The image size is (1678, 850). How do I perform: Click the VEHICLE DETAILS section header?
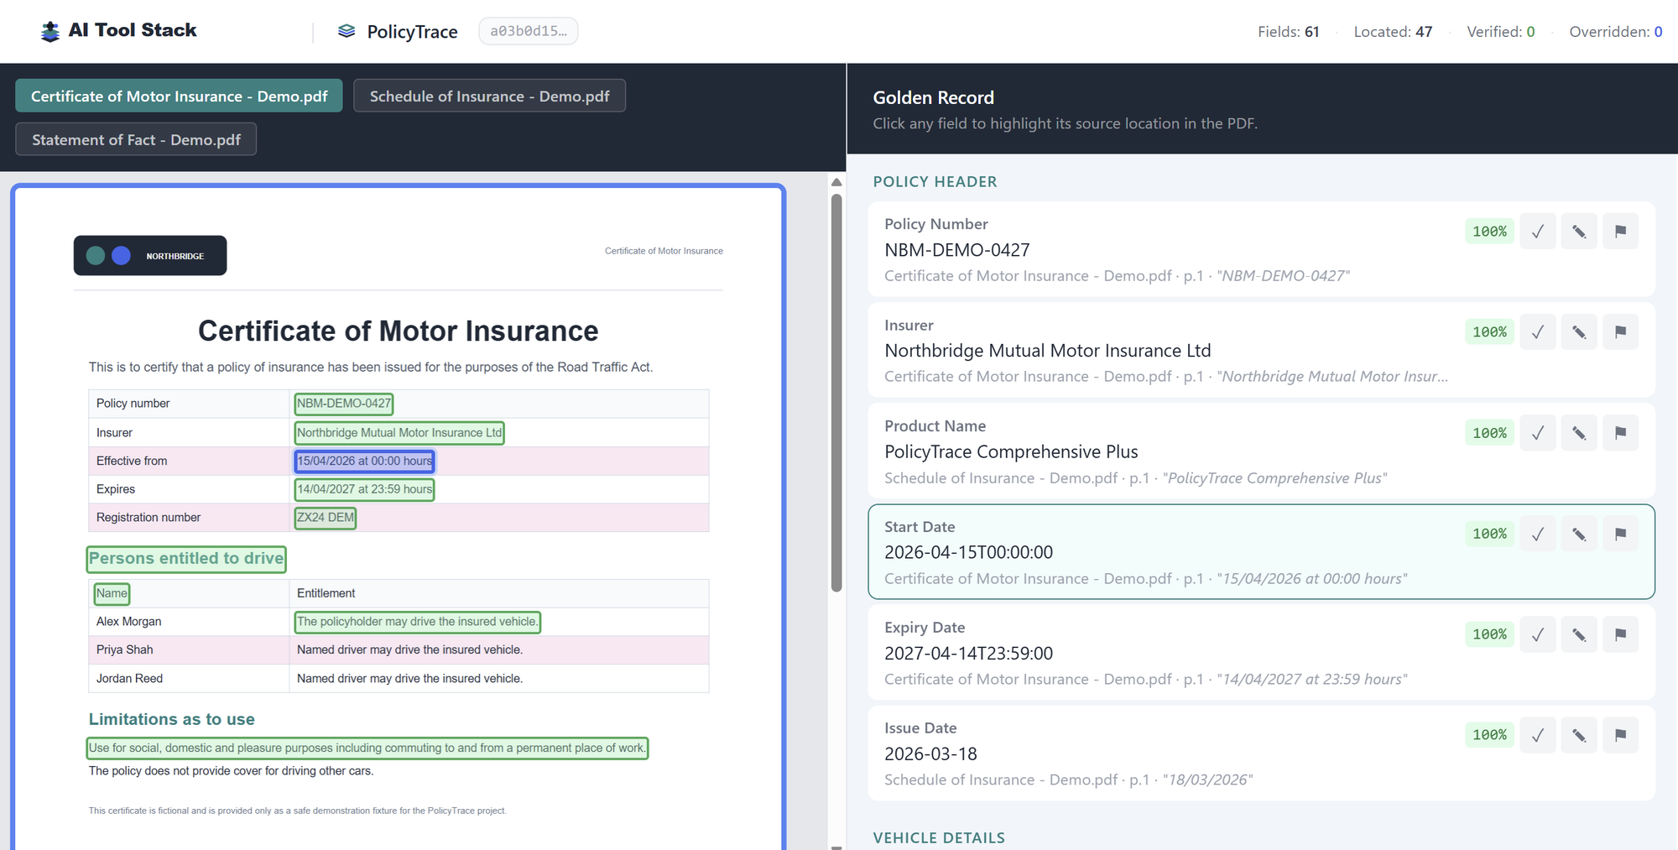939,837
